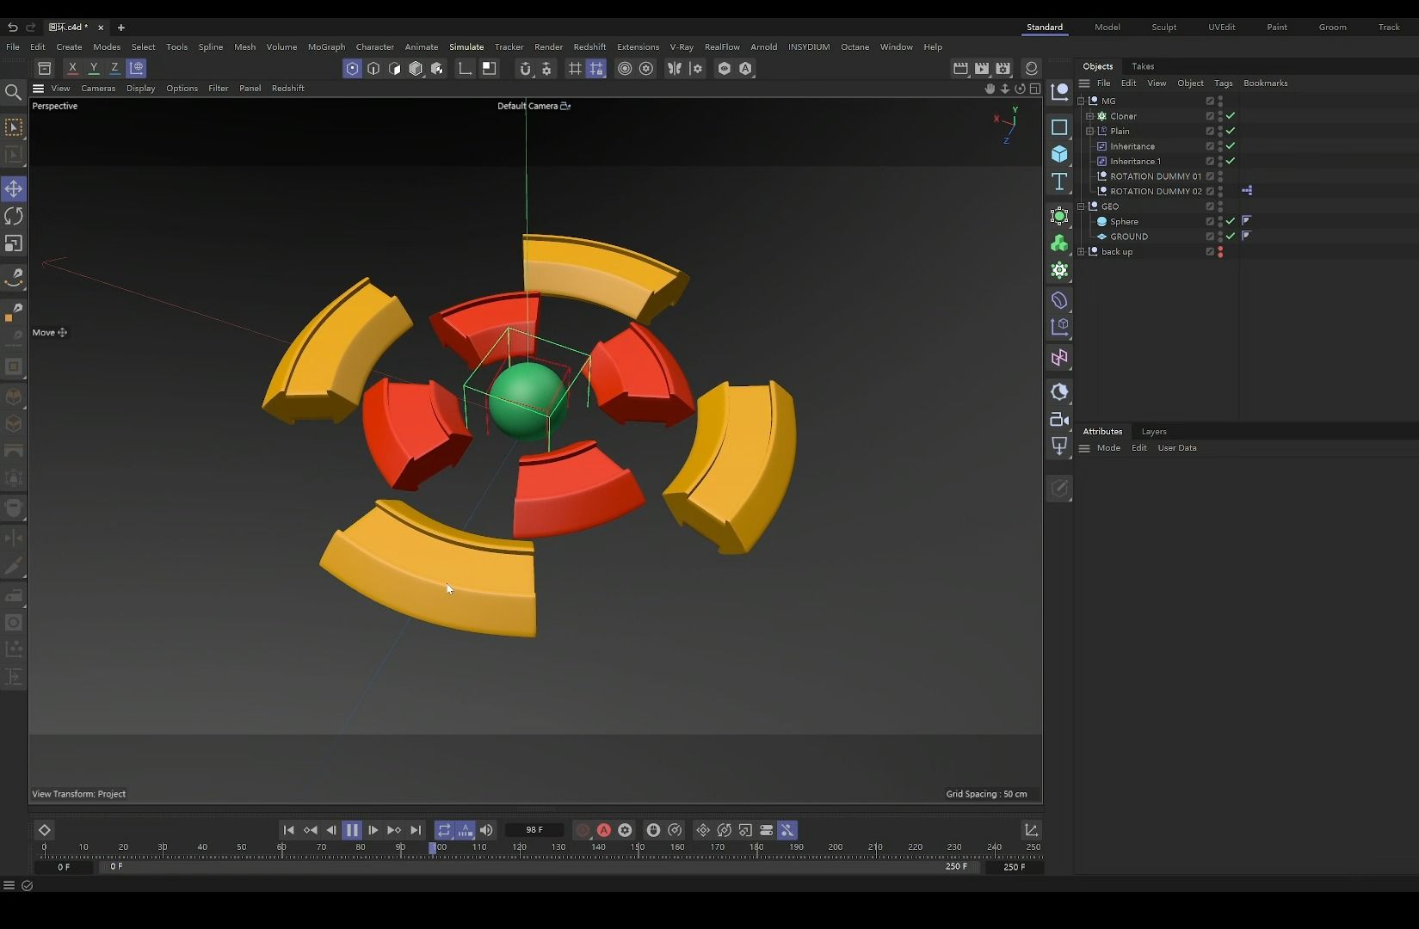
Task: Toggle the GROUND object's enable checkmark
Action: [1231, 237]
